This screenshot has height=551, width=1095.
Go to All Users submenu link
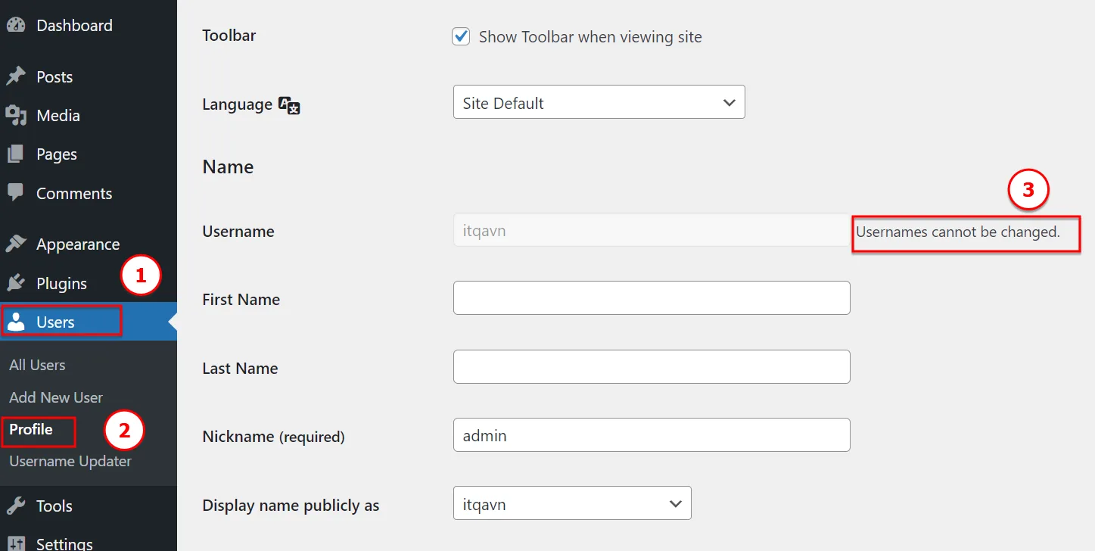(x=37, y=365)
